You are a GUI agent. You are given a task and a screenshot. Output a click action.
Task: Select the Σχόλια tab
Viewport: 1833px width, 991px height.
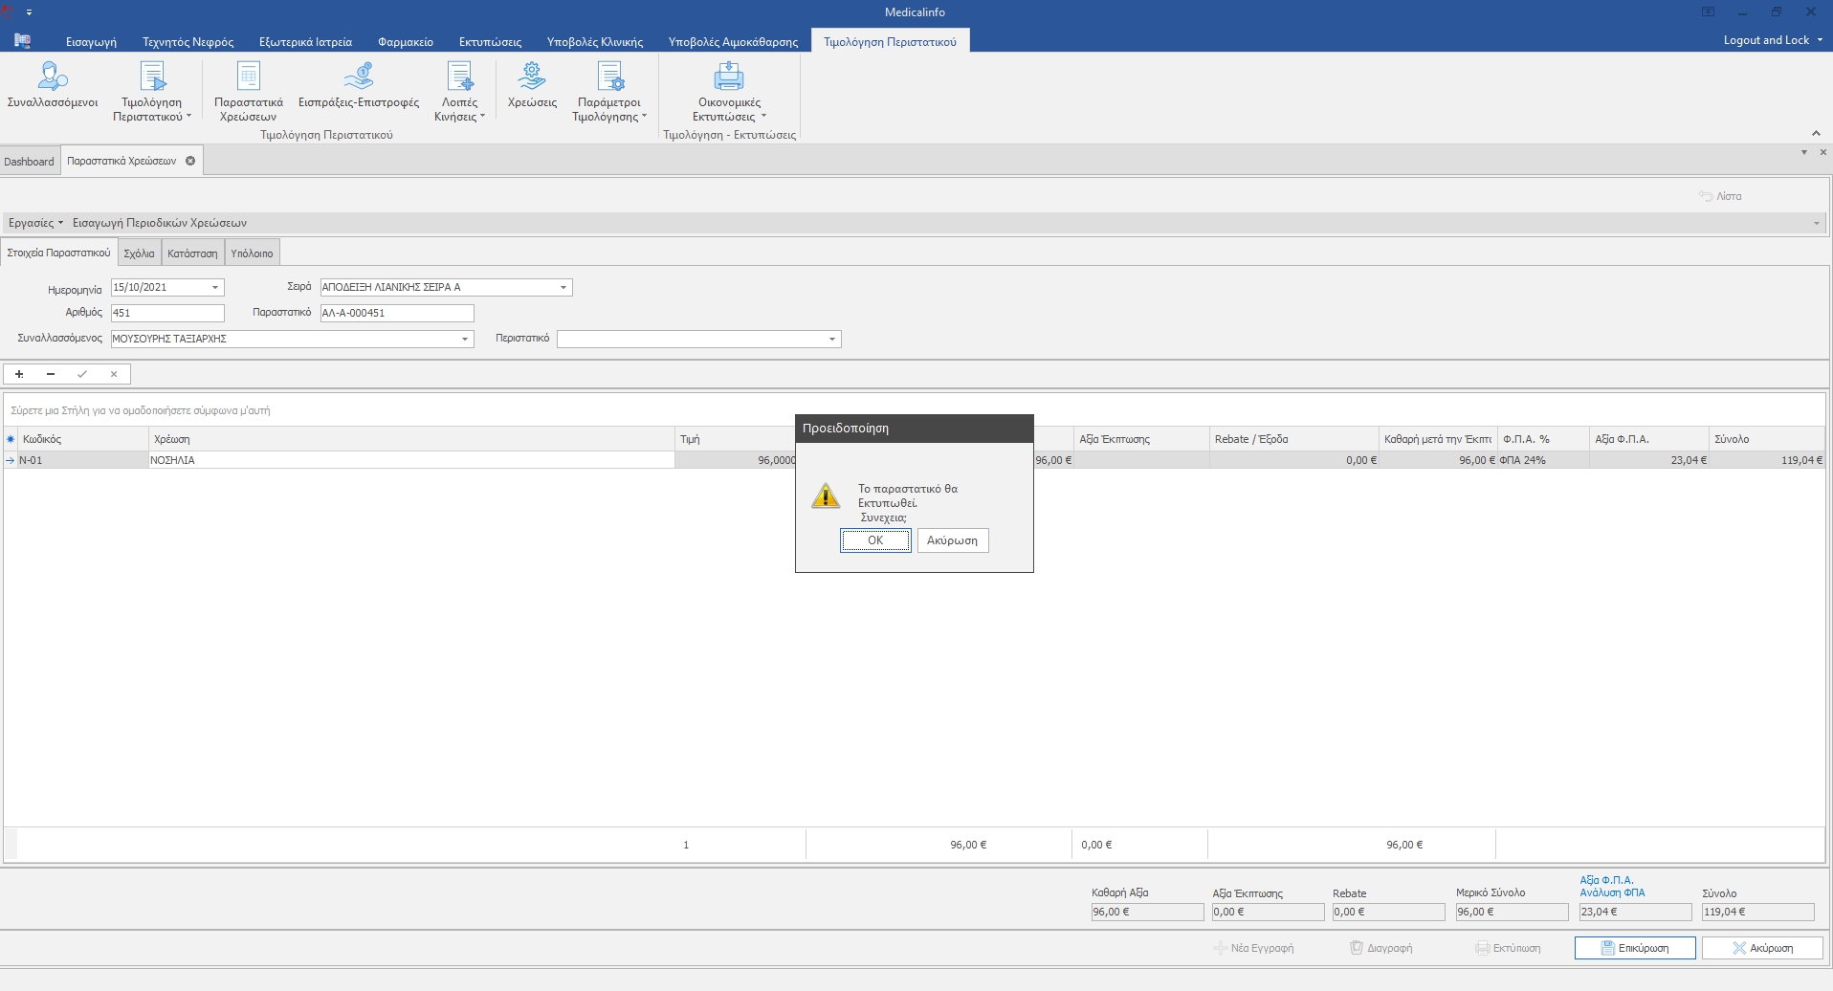(x=139, y=253)
